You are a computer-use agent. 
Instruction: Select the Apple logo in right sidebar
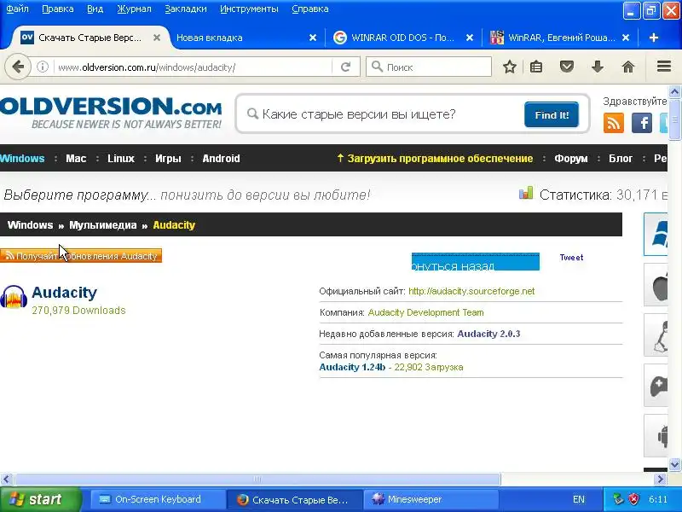656,285
